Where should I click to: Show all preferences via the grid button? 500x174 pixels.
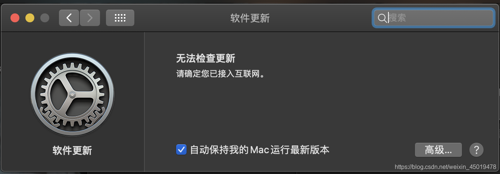(120, 18)
